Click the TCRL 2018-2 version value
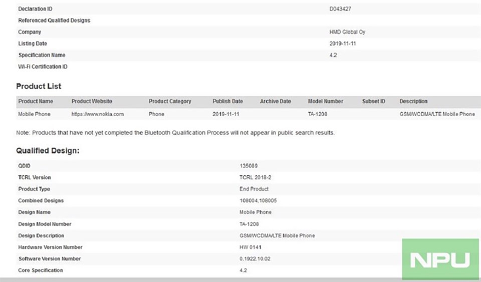This screenshot has width=481, height=282. click(255, 177)
